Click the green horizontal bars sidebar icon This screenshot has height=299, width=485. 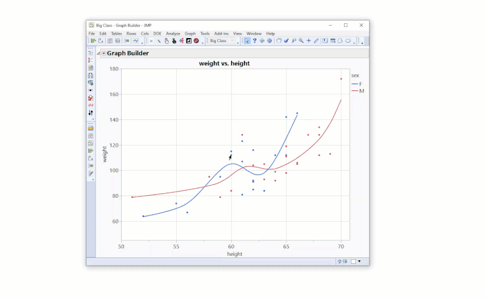pos(90,151)
